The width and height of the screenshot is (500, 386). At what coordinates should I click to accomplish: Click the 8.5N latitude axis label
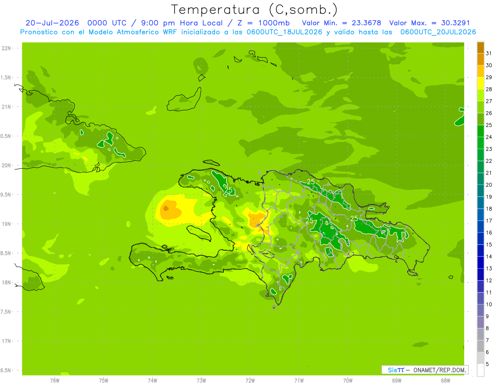point(6,253)
